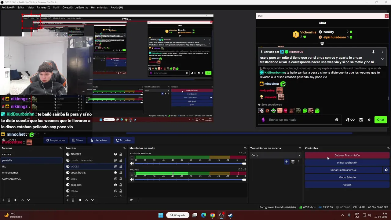The image size is (391, 220).
Task: Pop out the Escenas dock
Action: pos(60,148)
